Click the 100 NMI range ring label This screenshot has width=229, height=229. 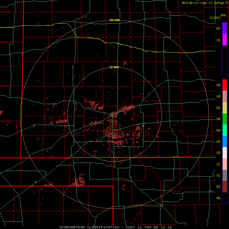[x=114, y=20]
